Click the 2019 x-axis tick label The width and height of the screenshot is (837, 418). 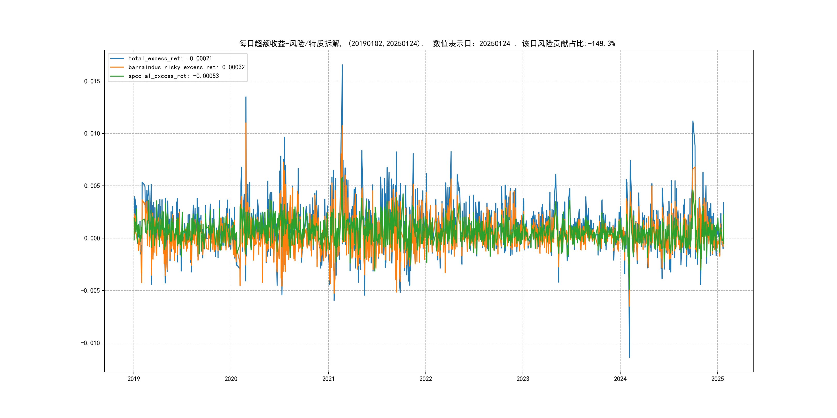[x=134, y=379]
